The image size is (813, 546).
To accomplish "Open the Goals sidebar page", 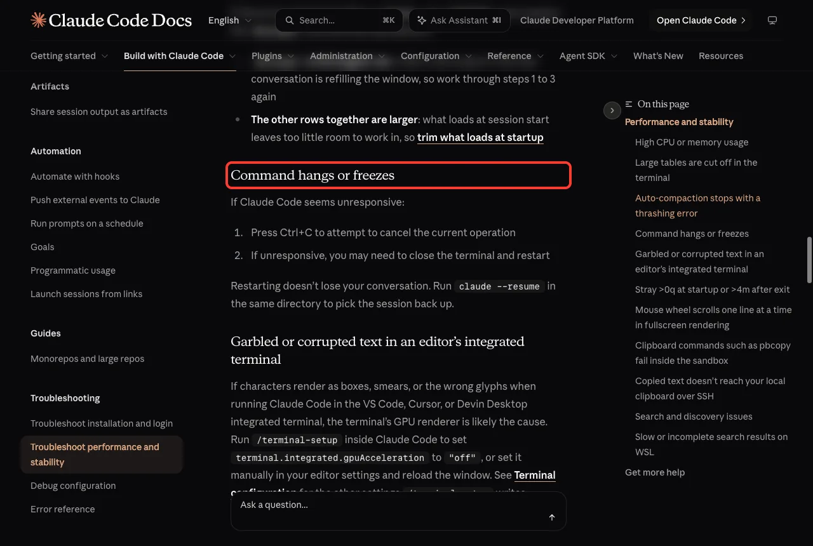I will coord(43,247).
